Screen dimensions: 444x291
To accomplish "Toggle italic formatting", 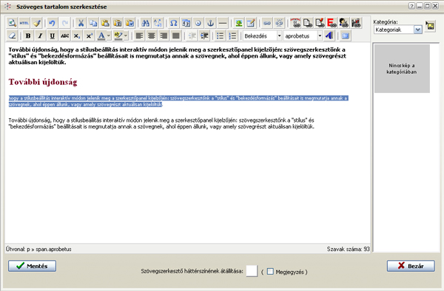I will [x=40, y=36].
